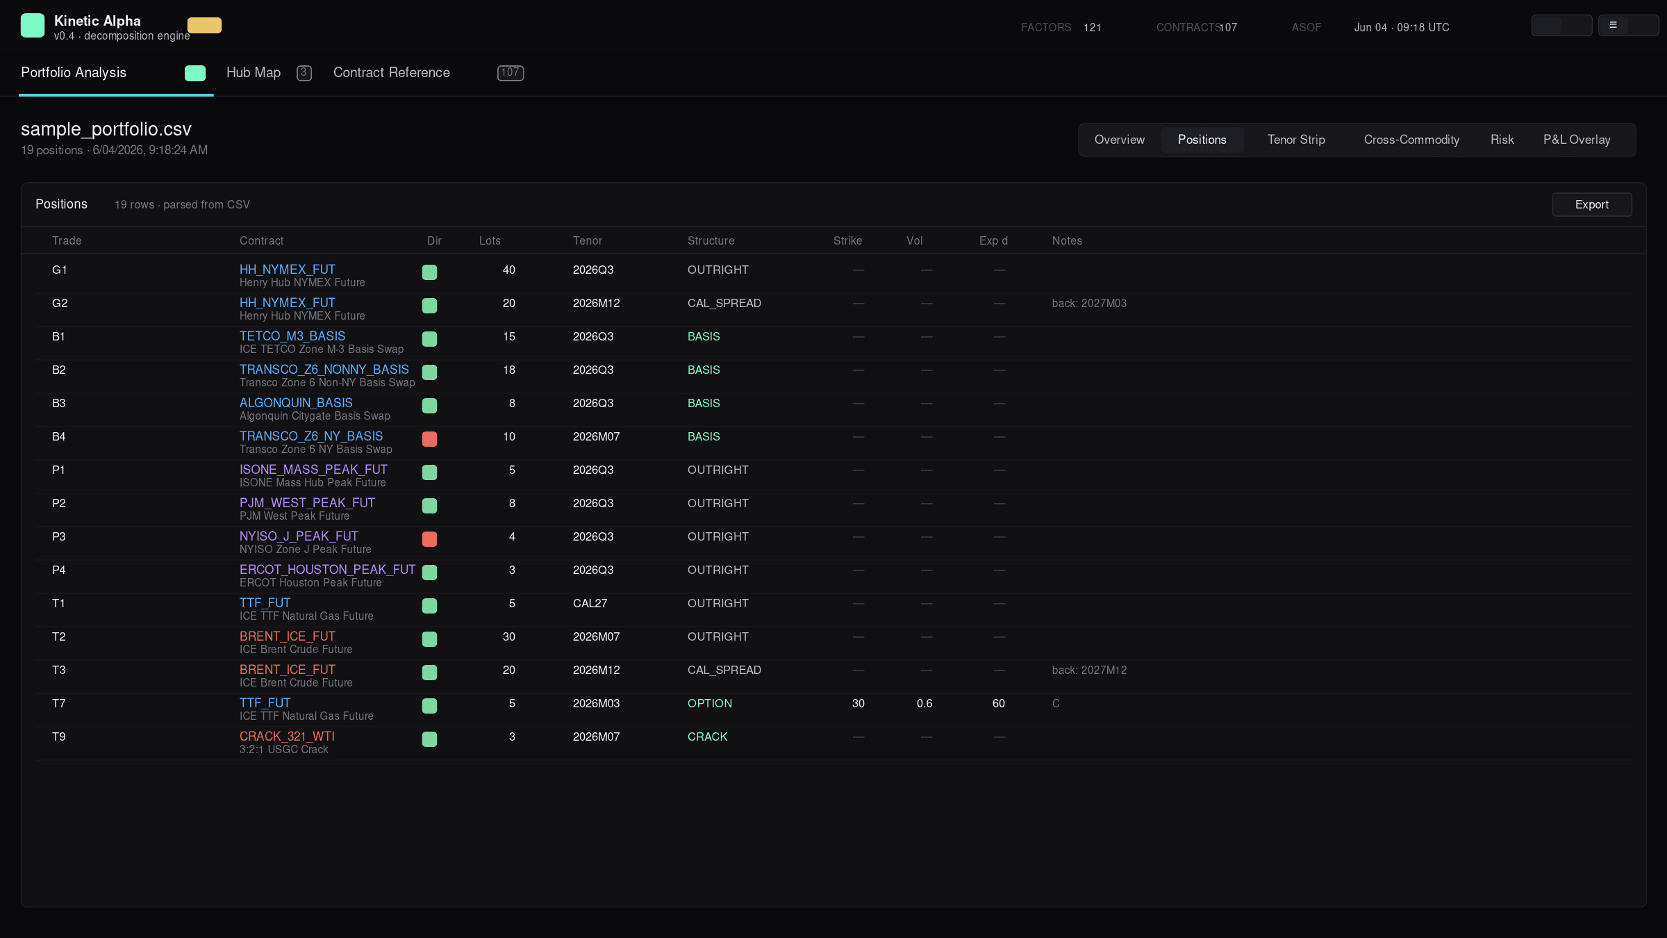Click the sample_portfolio.csv title
Screen dimensions: 1667x938
click(x=106, y=129)
